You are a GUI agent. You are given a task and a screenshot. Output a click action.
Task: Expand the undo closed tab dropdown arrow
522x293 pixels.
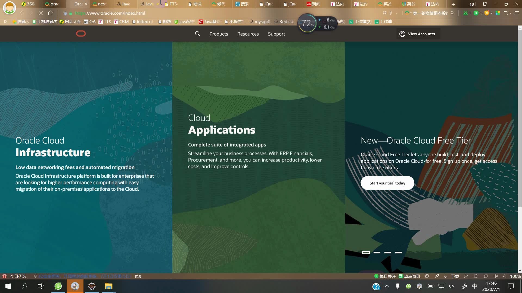[510, 13]
